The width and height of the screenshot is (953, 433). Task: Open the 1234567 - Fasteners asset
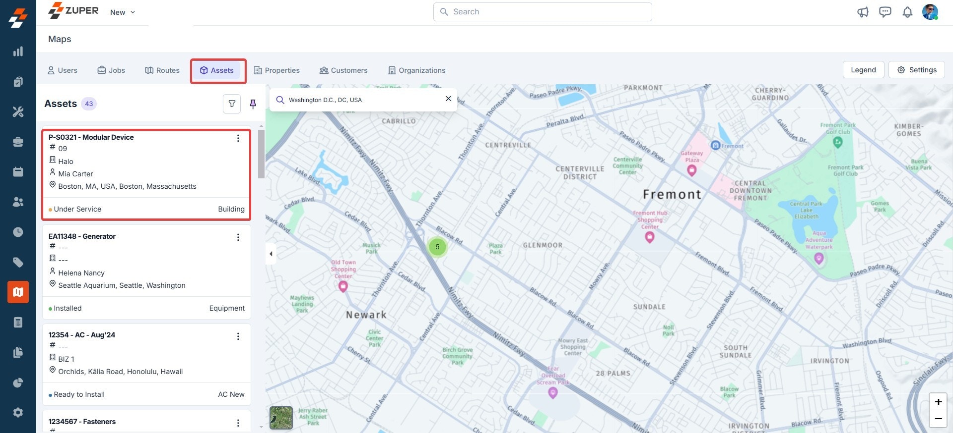point(82,422)
